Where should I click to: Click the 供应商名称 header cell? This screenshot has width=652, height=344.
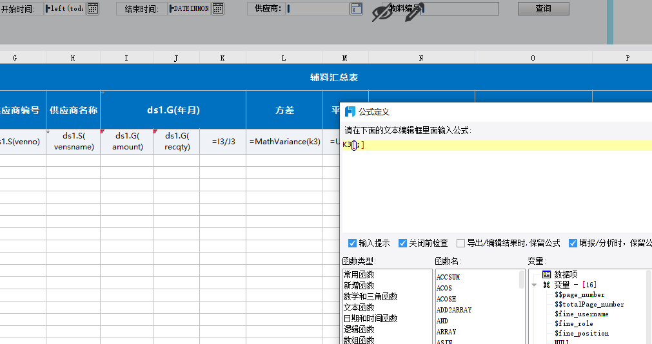tap(73, 110)
